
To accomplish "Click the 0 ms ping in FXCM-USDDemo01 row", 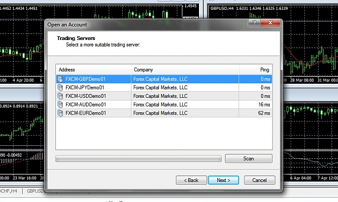I will click(x=266, y=96).
